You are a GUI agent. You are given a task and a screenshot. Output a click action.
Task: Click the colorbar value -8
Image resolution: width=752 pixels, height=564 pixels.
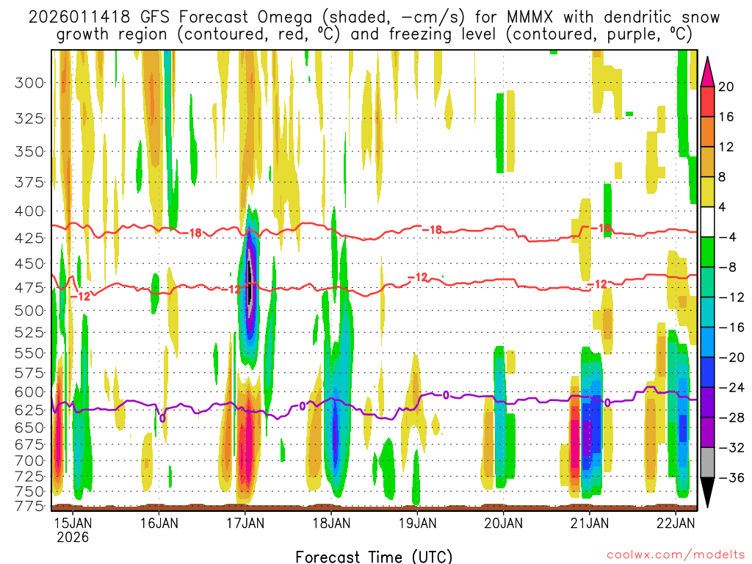coord(727,267)
